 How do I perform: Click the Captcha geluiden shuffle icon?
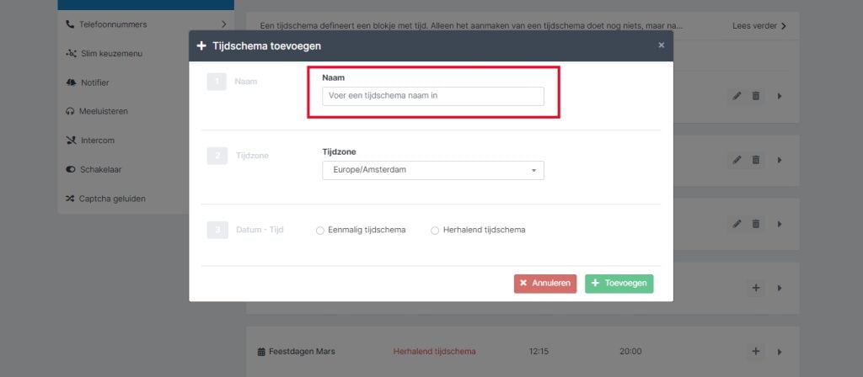[x=69, y=199]
